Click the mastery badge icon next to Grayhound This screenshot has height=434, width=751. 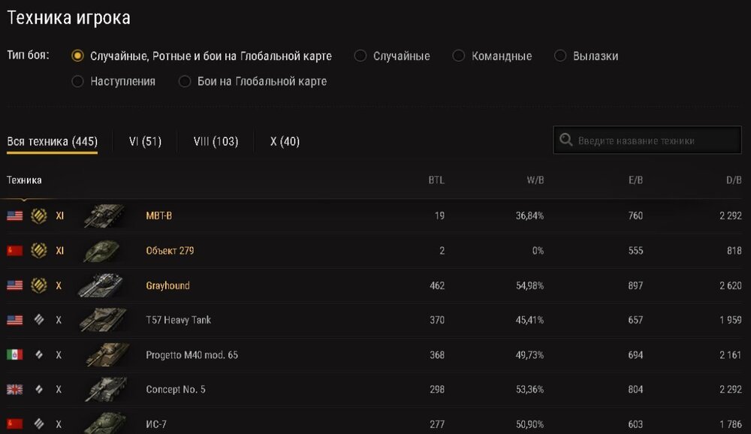tap(39, 285)
